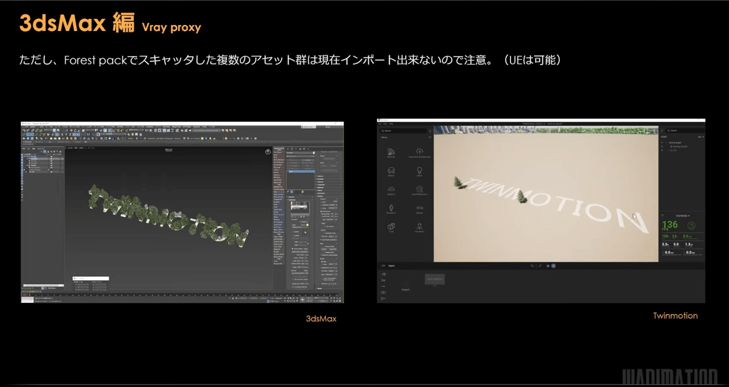Click the Twinmotion Library search field

(x=403, y=131)
